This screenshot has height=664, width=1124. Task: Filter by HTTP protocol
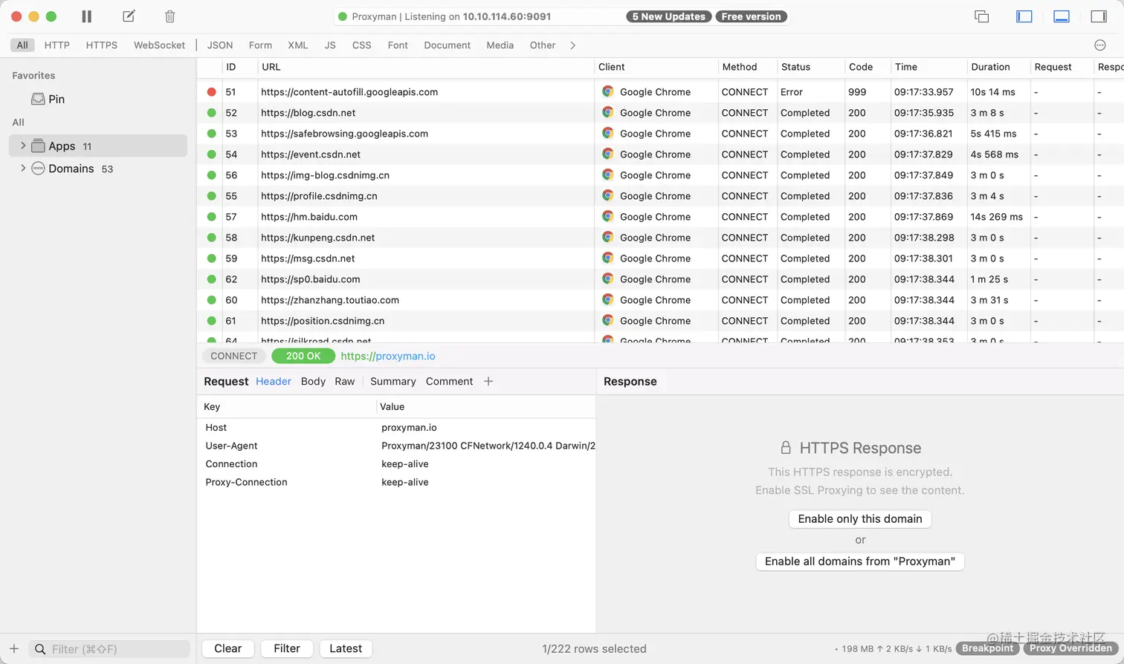coord(57,45)
